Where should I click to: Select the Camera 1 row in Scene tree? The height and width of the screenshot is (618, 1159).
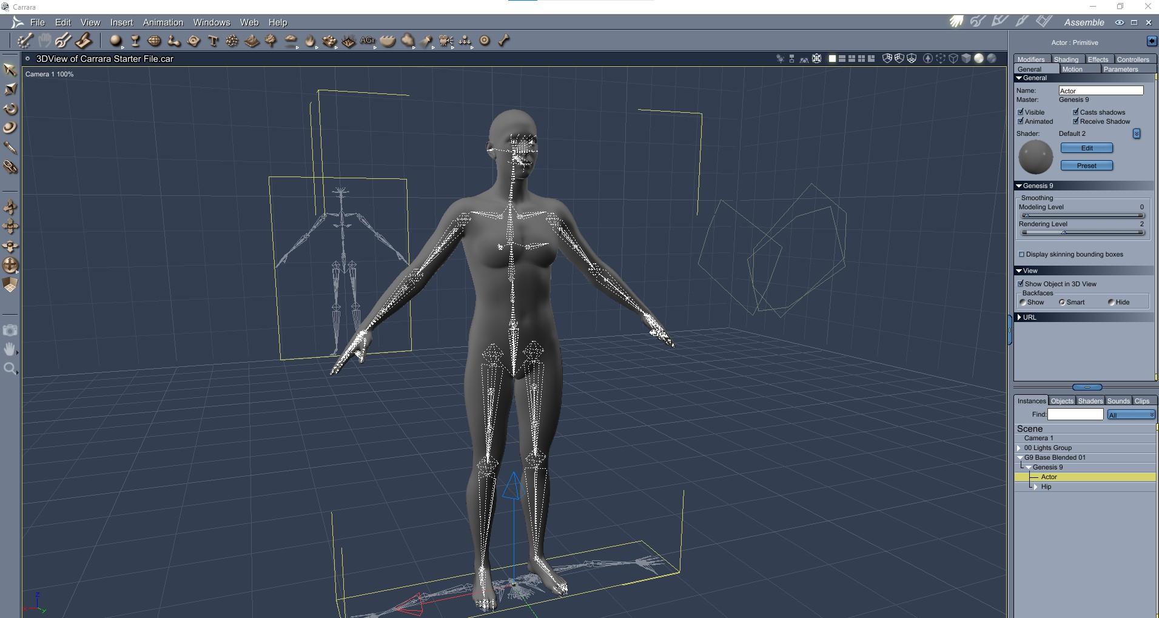click(x=1085, y=438)
